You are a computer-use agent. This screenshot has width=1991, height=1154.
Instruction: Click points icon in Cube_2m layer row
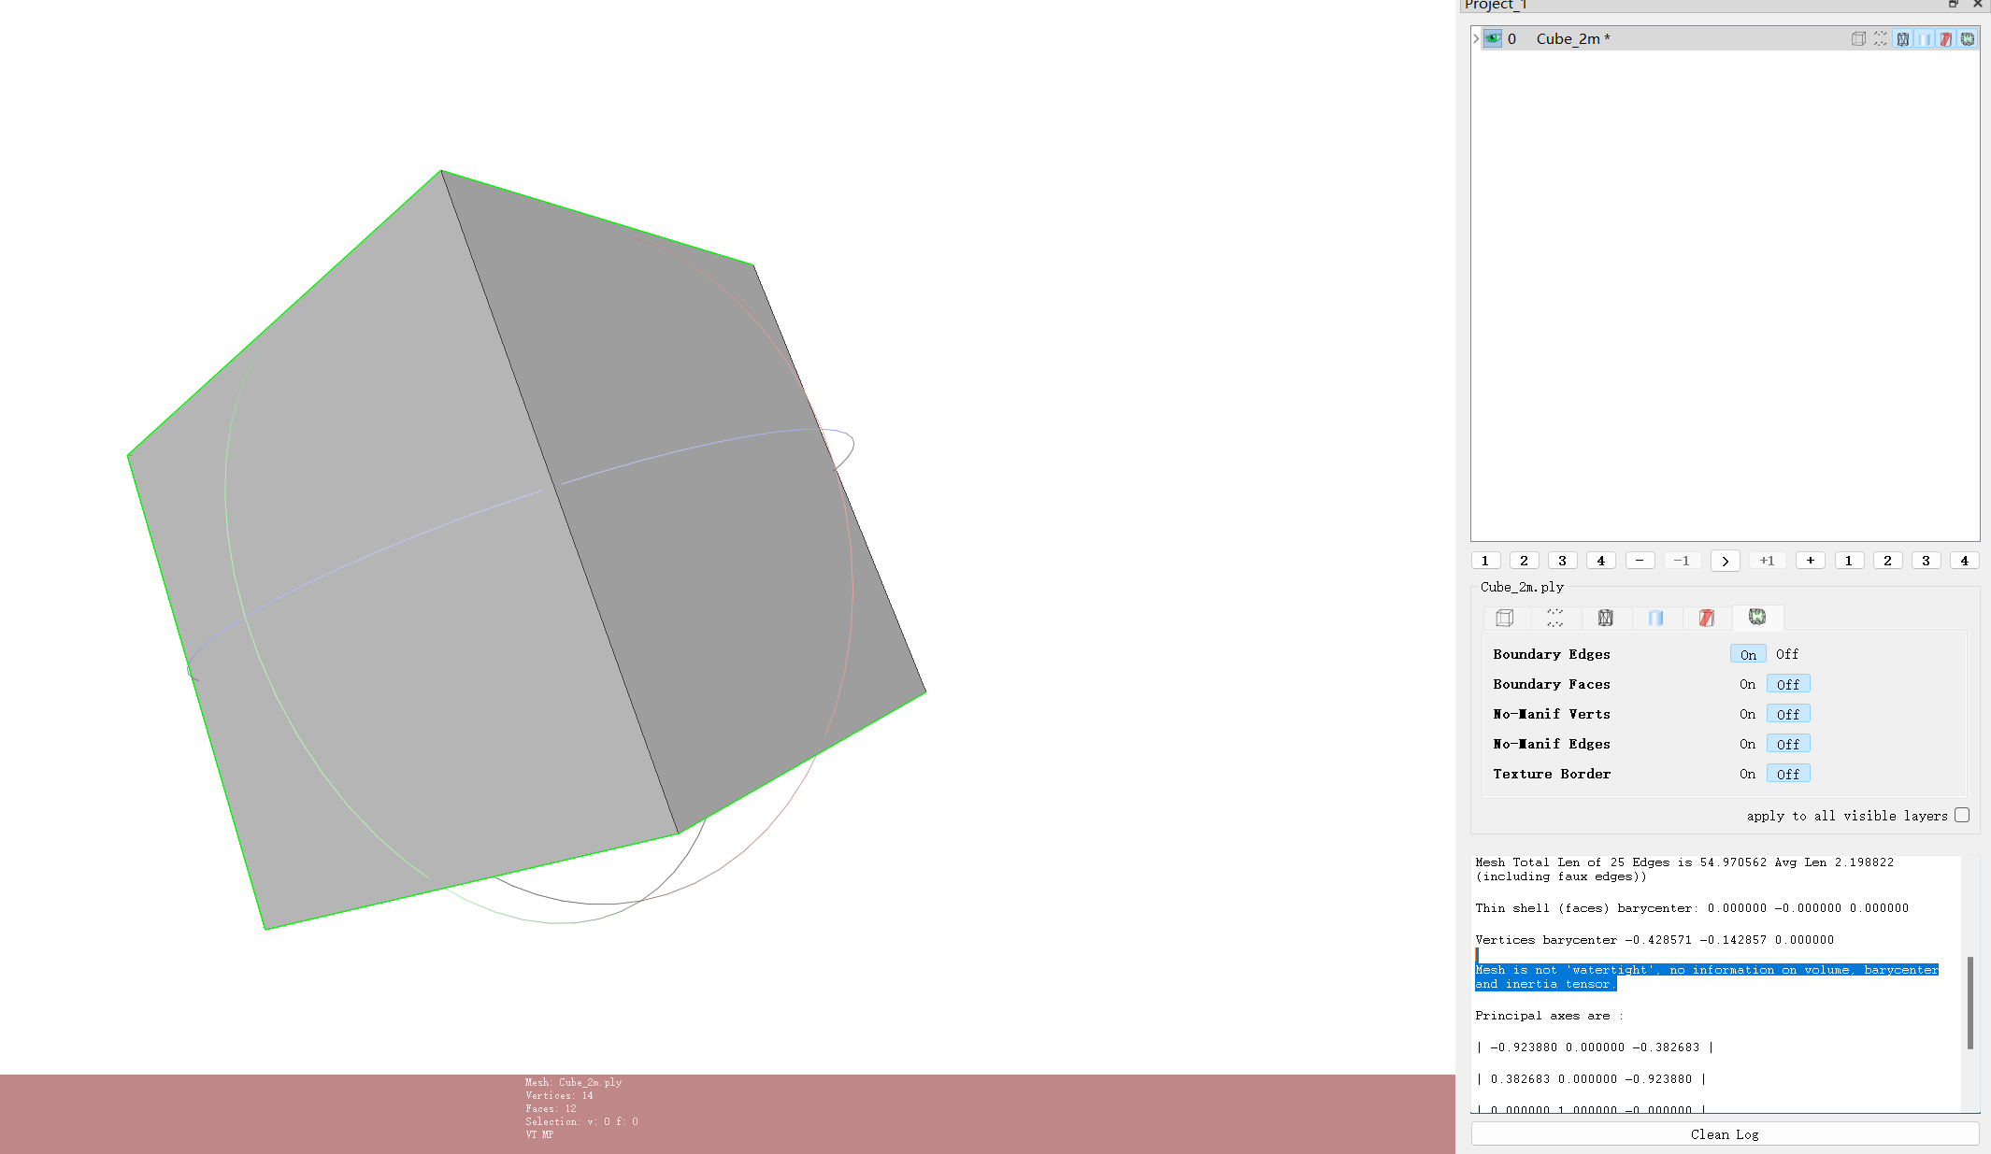click(1881, 38)
